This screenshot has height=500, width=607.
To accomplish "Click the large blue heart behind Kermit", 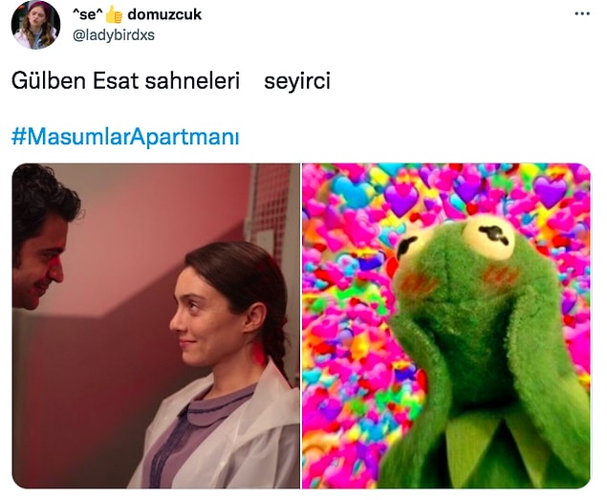I will (353, 191).
